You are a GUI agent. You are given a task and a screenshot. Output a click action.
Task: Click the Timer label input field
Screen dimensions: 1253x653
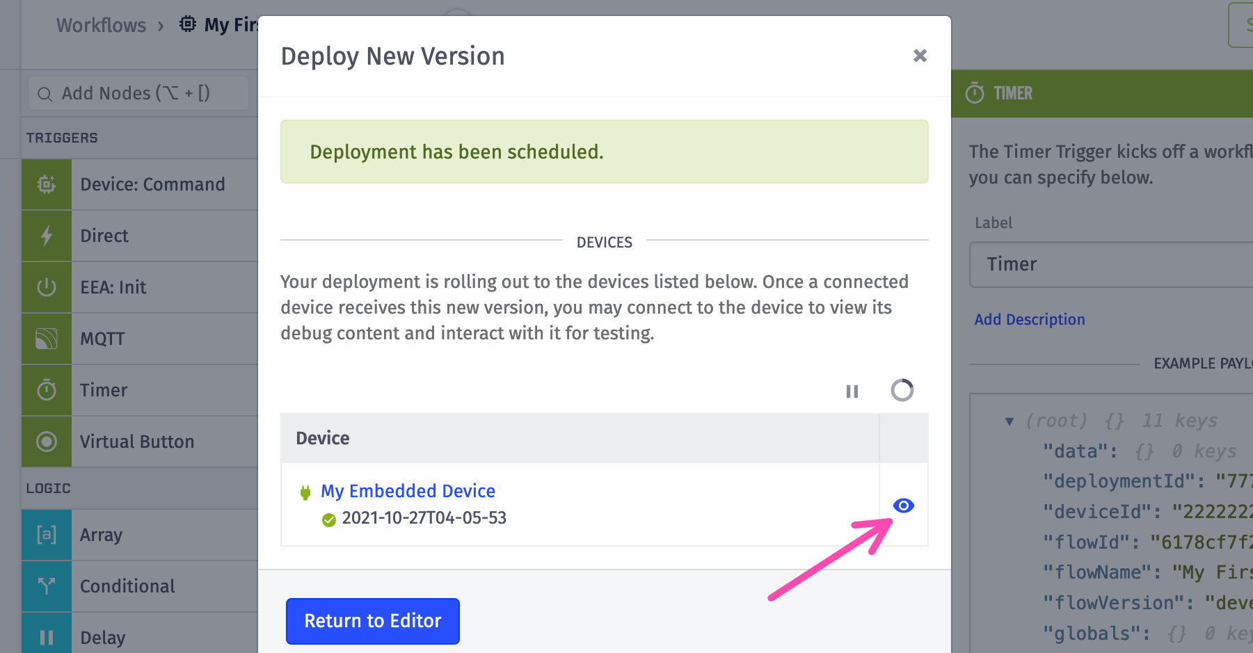click(1111, 264)
